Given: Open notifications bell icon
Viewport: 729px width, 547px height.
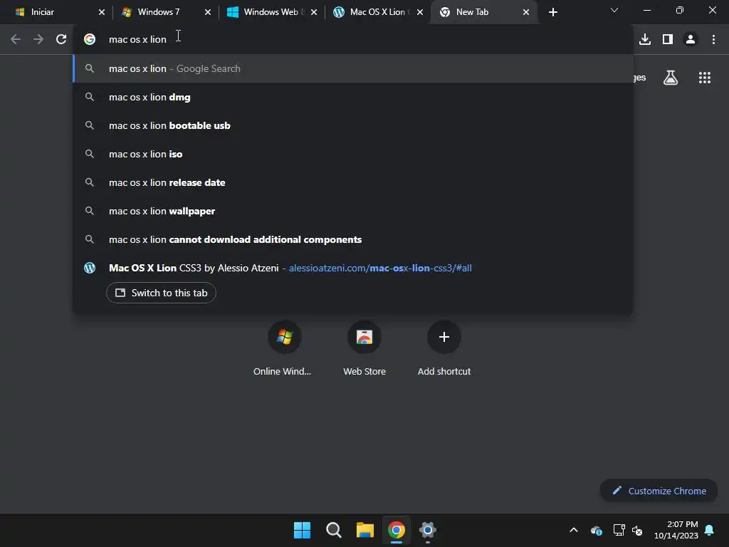Looking at the screenshot, I should point(710,530).
